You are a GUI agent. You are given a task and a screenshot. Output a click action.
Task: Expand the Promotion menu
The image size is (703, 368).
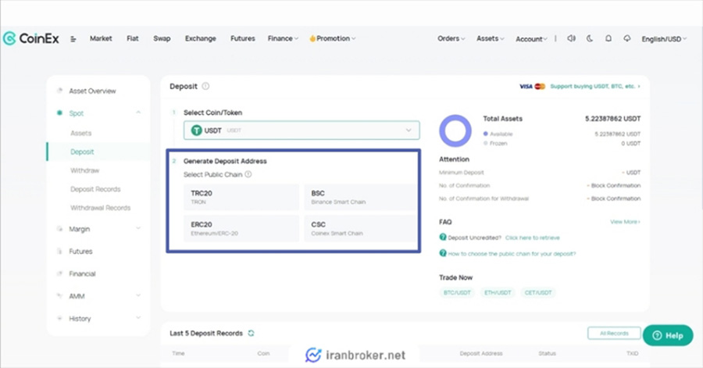pos(332,38)
